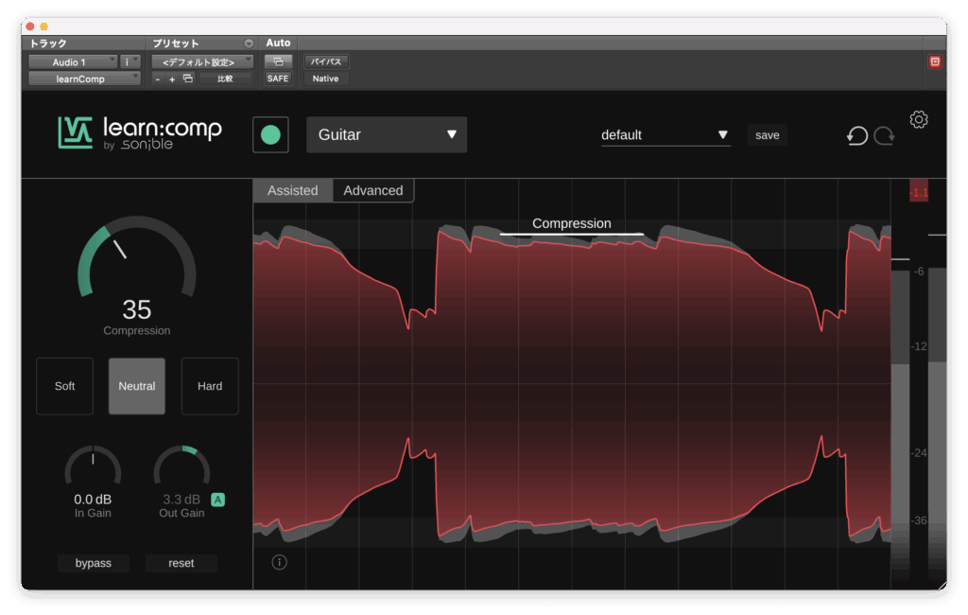Open the default preset dropdown
The width and height of the screenshot is (968, 615).
tap(665, 135)
